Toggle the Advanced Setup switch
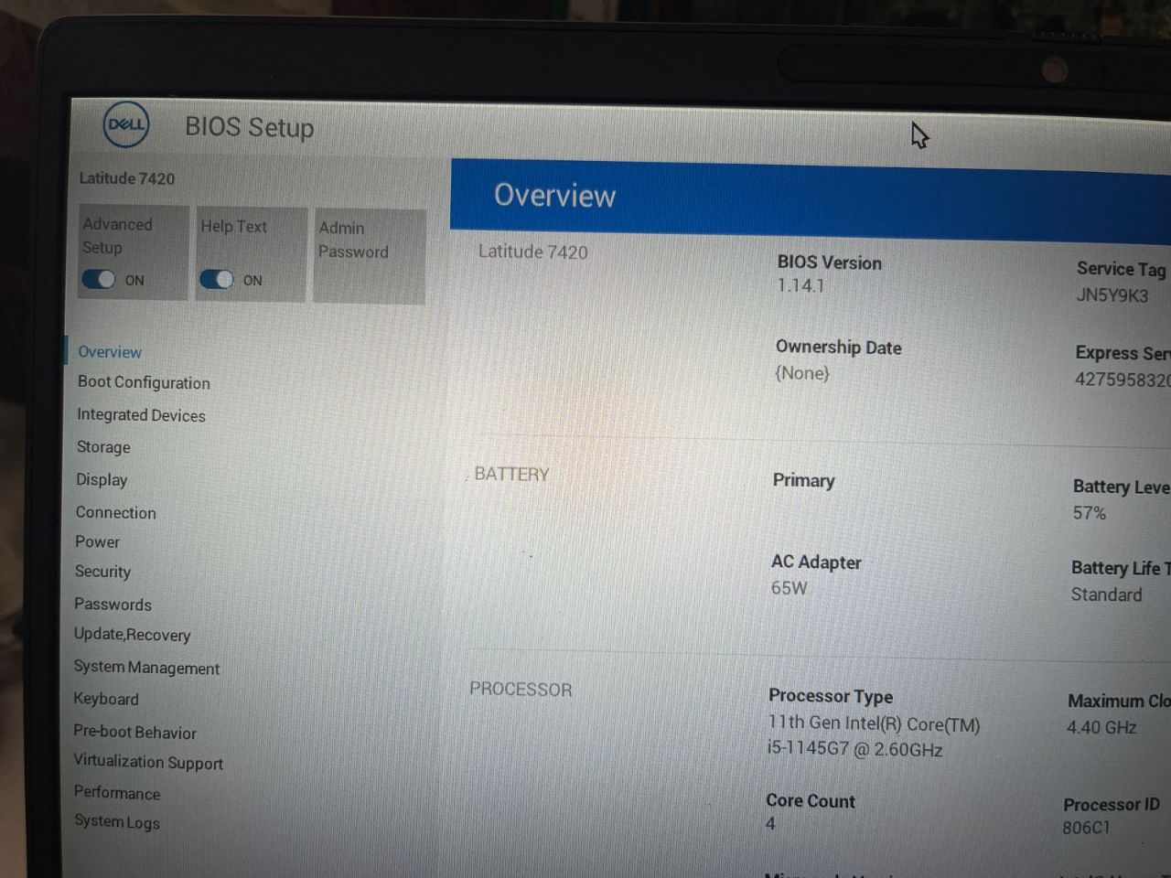Screen dimensions: 1171x878 click(99, 279)
